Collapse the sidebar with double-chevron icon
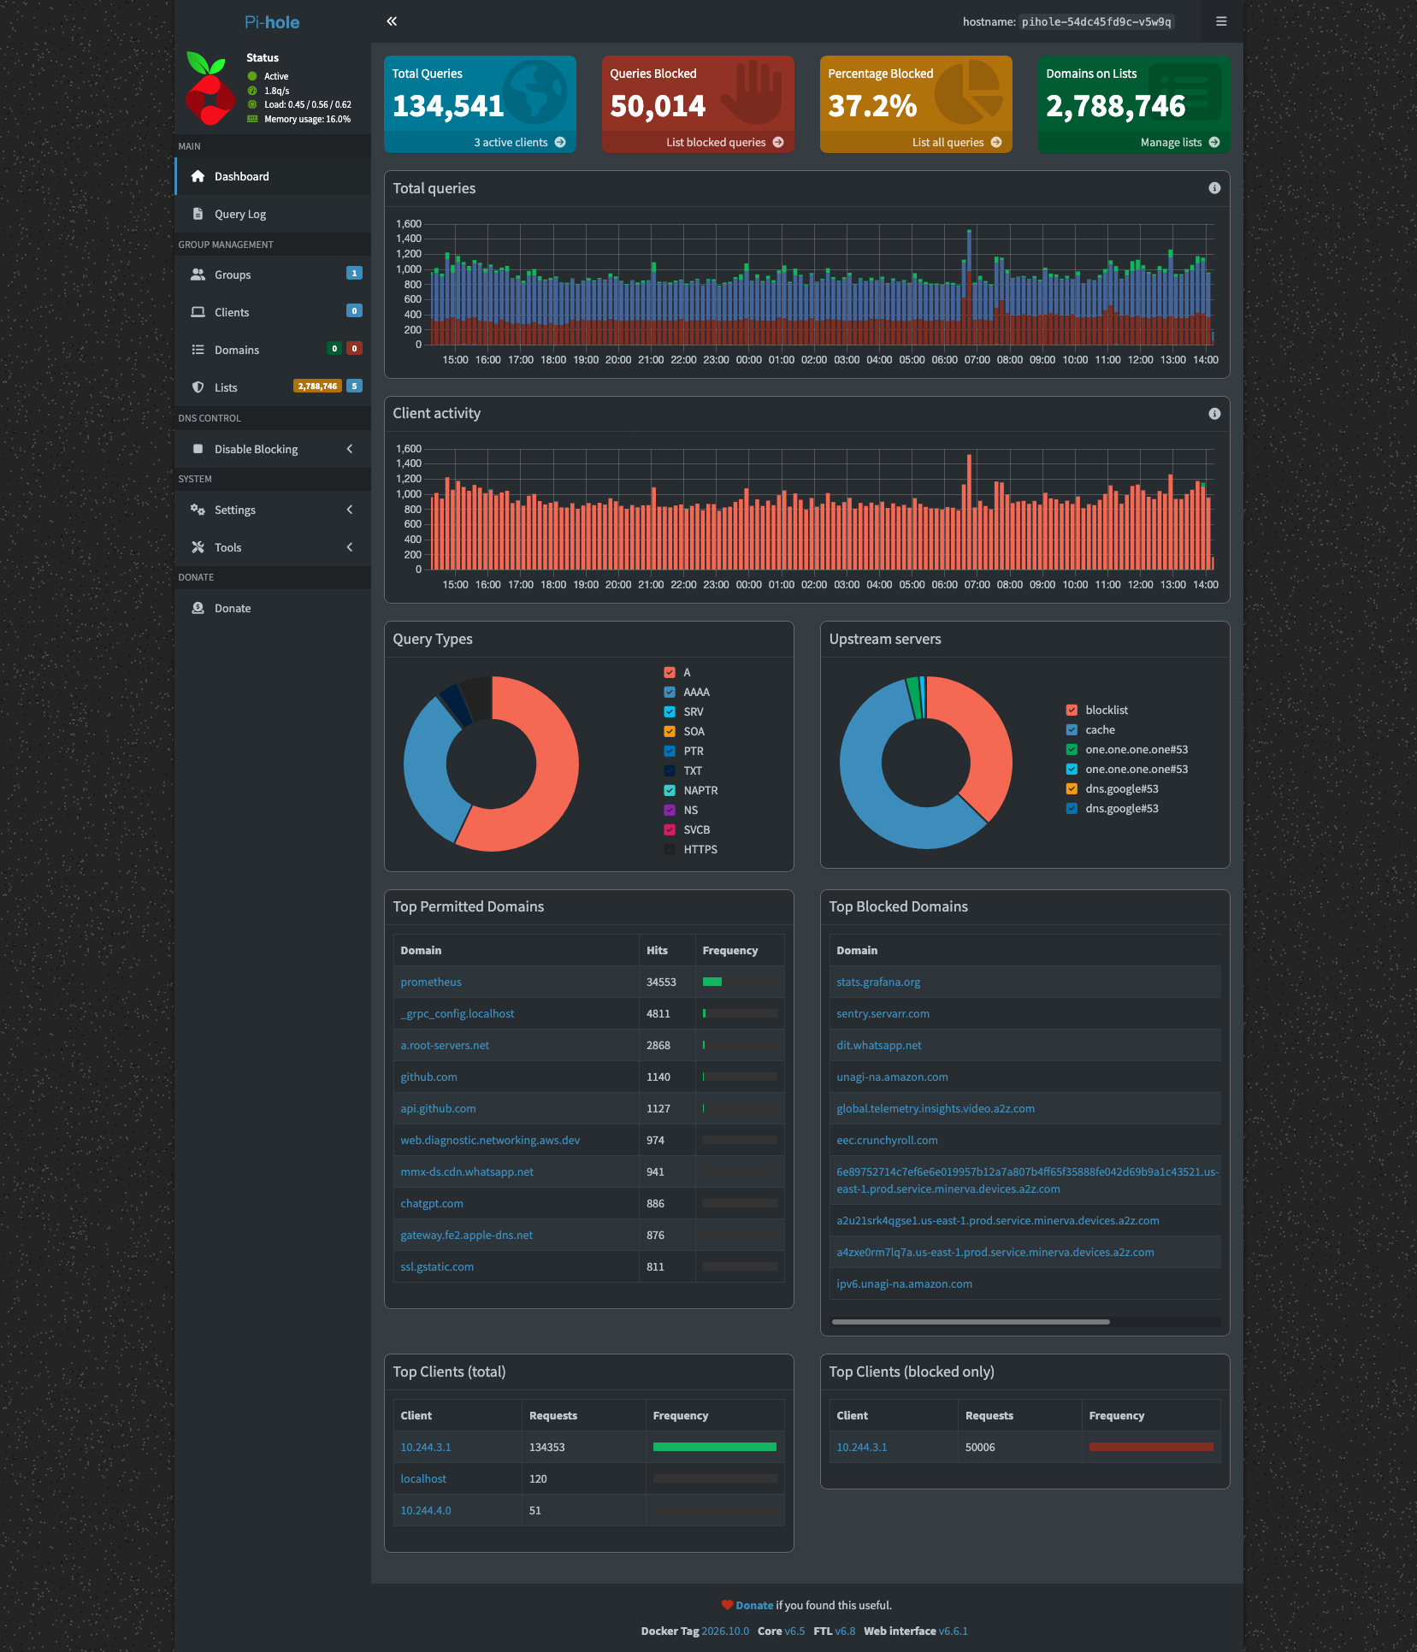 pos(392,21)
